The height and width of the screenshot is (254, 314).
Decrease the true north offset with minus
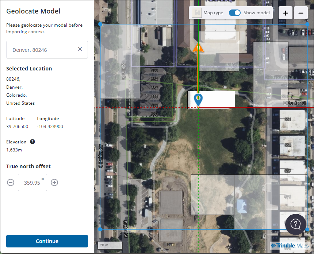11,182
